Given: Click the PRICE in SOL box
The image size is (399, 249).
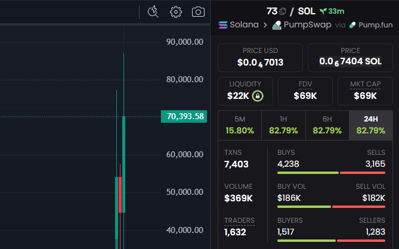Looking at the screenshot, I should (x=350, y=58).
